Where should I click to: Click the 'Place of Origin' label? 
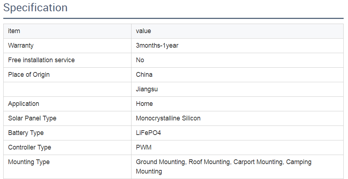[x=29, y=75]
